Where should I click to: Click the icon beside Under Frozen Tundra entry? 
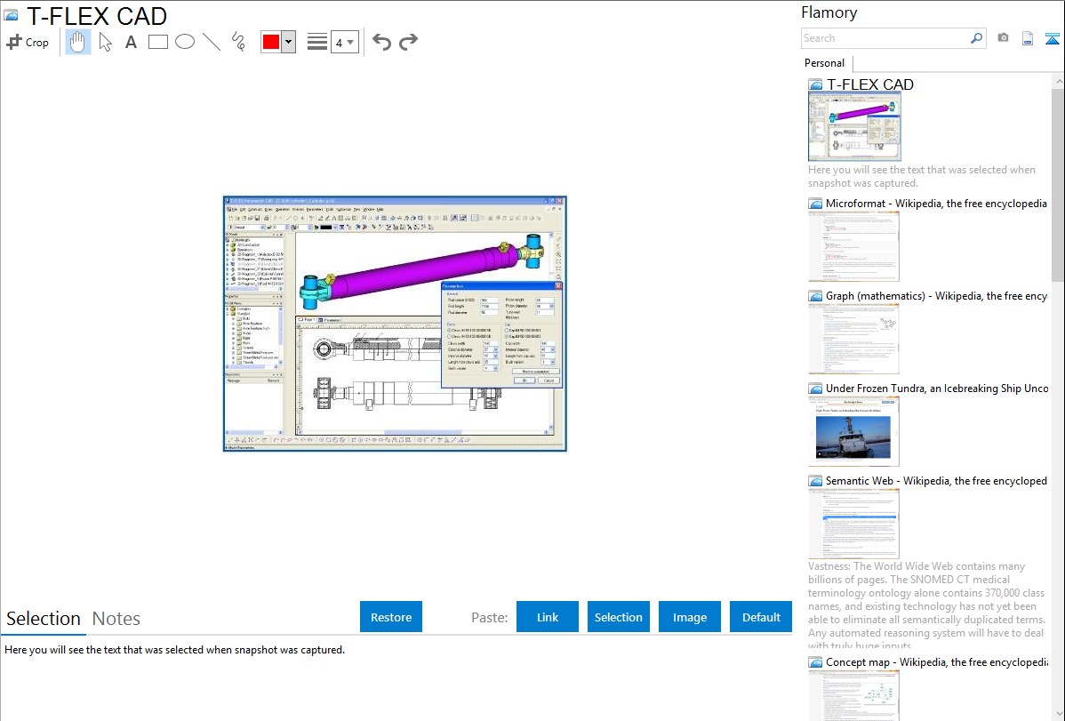coord(815,388)
